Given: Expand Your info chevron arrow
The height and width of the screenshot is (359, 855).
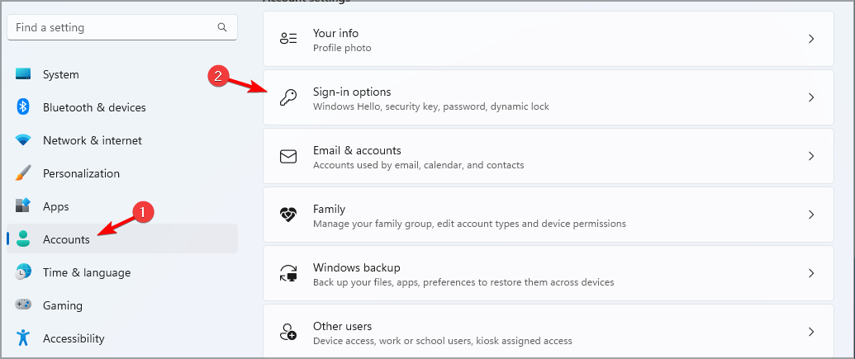Looking at the screenshot, I should [811, 39].
